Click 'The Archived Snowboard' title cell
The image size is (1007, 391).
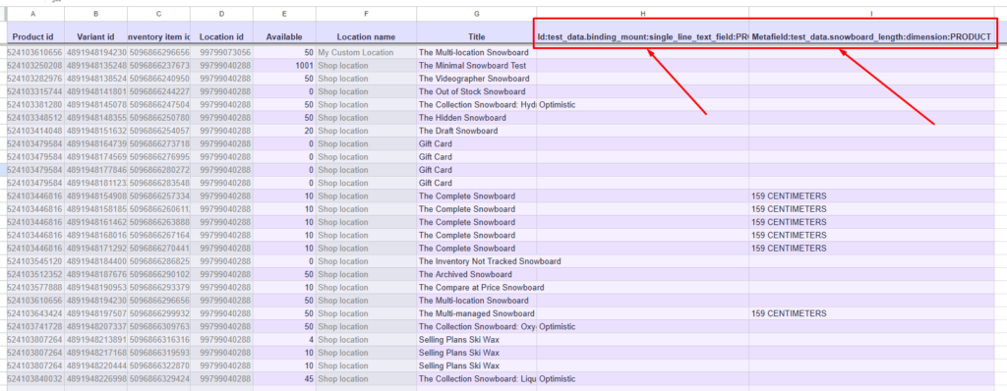(477, 274)
